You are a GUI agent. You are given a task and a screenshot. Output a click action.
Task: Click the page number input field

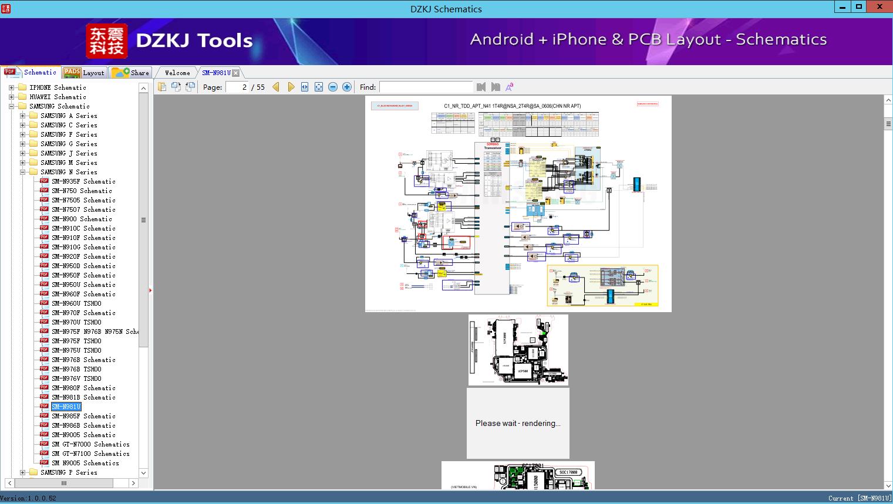click(x=237, y=87)
